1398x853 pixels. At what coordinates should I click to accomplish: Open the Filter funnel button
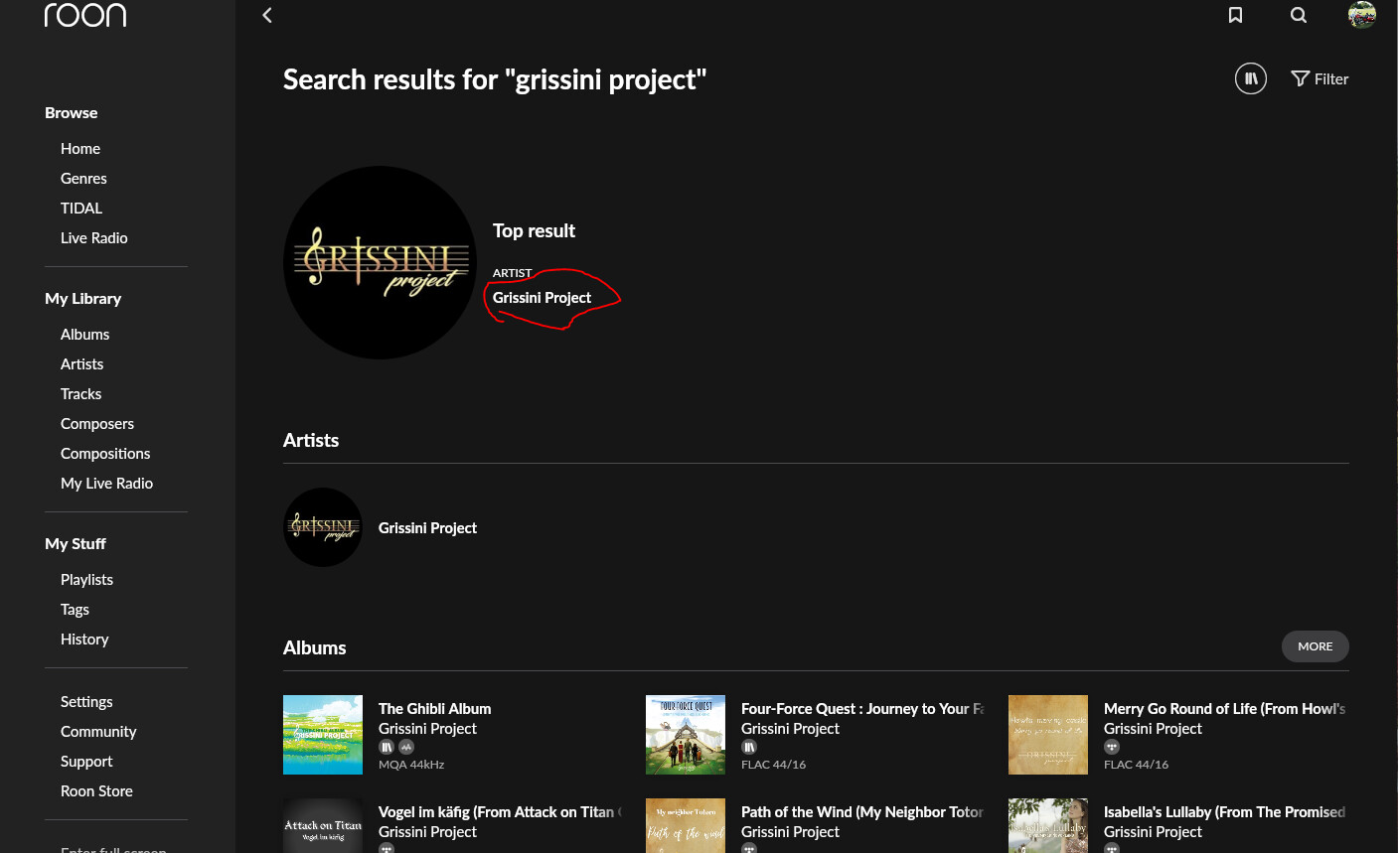tap(1320, 79)
